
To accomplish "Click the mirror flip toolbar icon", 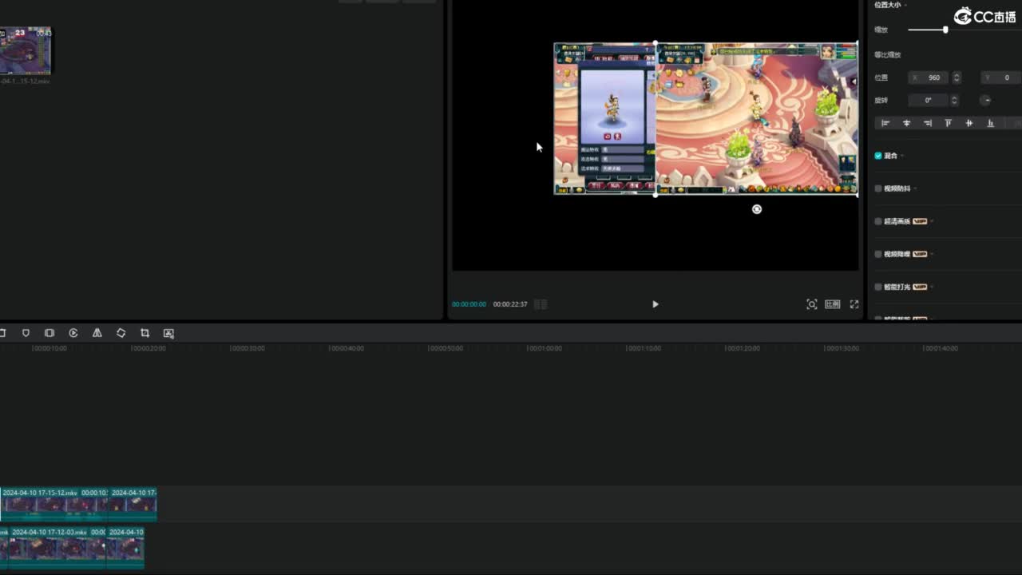I will 97,333.
